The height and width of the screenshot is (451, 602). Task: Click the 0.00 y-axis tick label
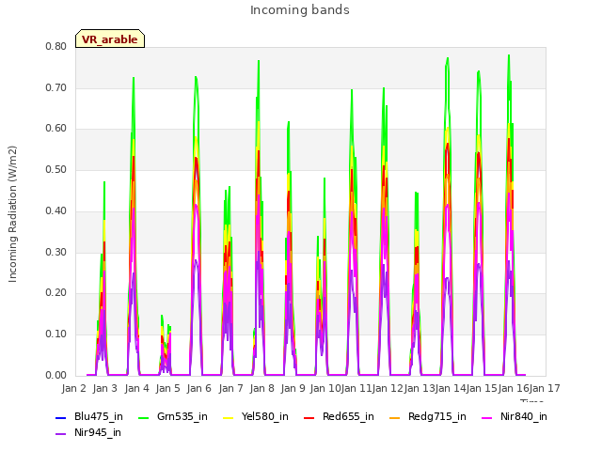56,376
